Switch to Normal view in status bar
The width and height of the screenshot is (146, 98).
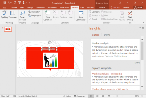point(91,96)
